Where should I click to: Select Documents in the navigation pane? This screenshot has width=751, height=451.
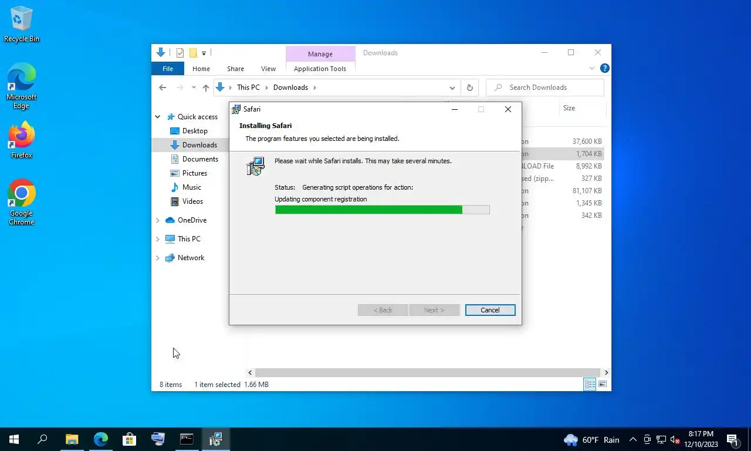click(x=200, y=159)
